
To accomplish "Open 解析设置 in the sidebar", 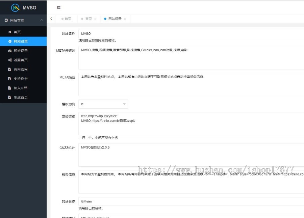I will [x=23, y=51].
